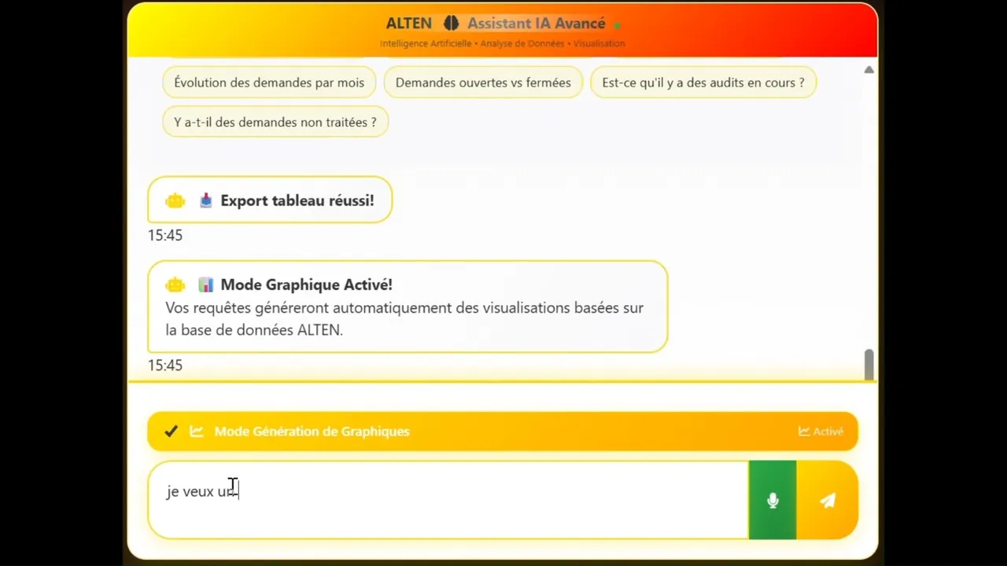The width and height of the screenshot is (1007, 566).
Task: Choose suggestion Demandes ouvertes vs fermées
Action: click(x=483, y=83)
